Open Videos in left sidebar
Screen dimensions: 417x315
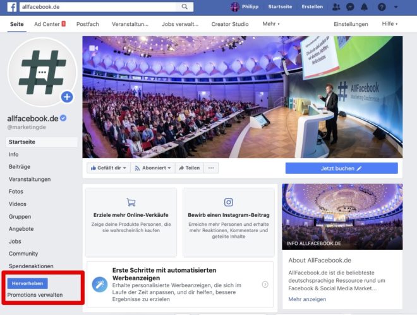(x=17, y=204)
